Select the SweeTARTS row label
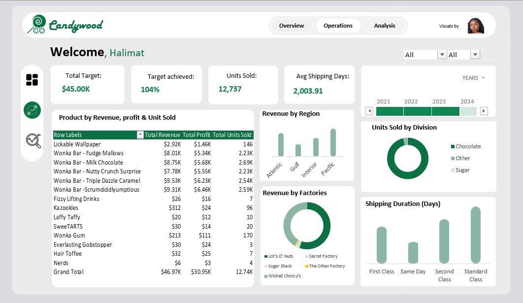This screenshot has width=523, height=303. point(68,226)
